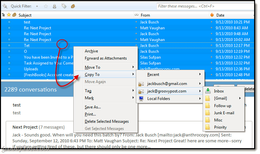Star the FreshBooks Account message row
Screen dimensions: 260x154
(x=9, y=75)
